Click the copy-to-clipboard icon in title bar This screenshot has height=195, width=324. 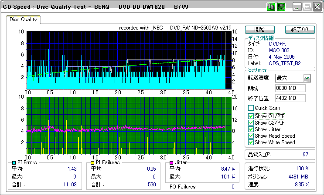[270, 7]
